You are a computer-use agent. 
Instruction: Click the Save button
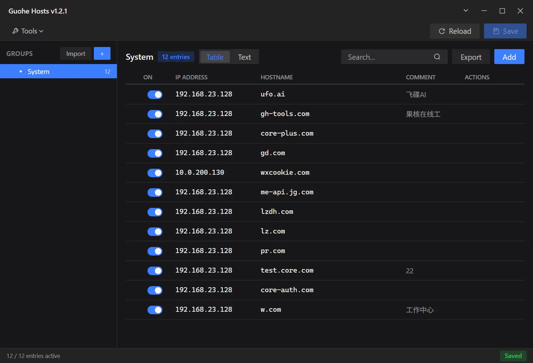505,31
